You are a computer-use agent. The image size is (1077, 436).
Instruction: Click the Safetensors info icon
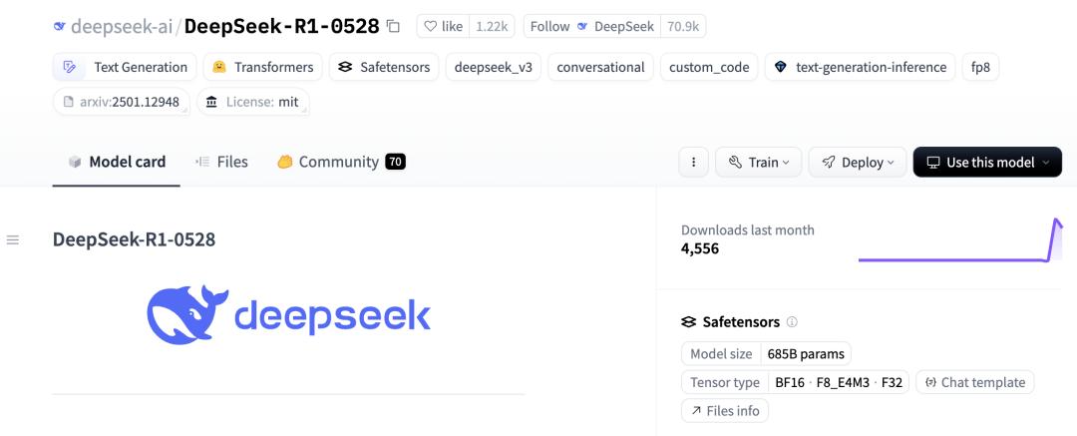(792, 322)
